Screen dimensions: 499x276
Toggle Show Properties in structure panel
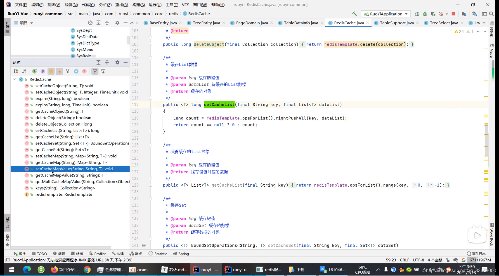click(43, 71)
